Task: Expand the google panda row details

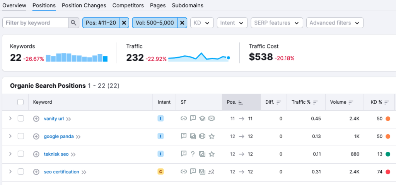Action: [10, 136]
